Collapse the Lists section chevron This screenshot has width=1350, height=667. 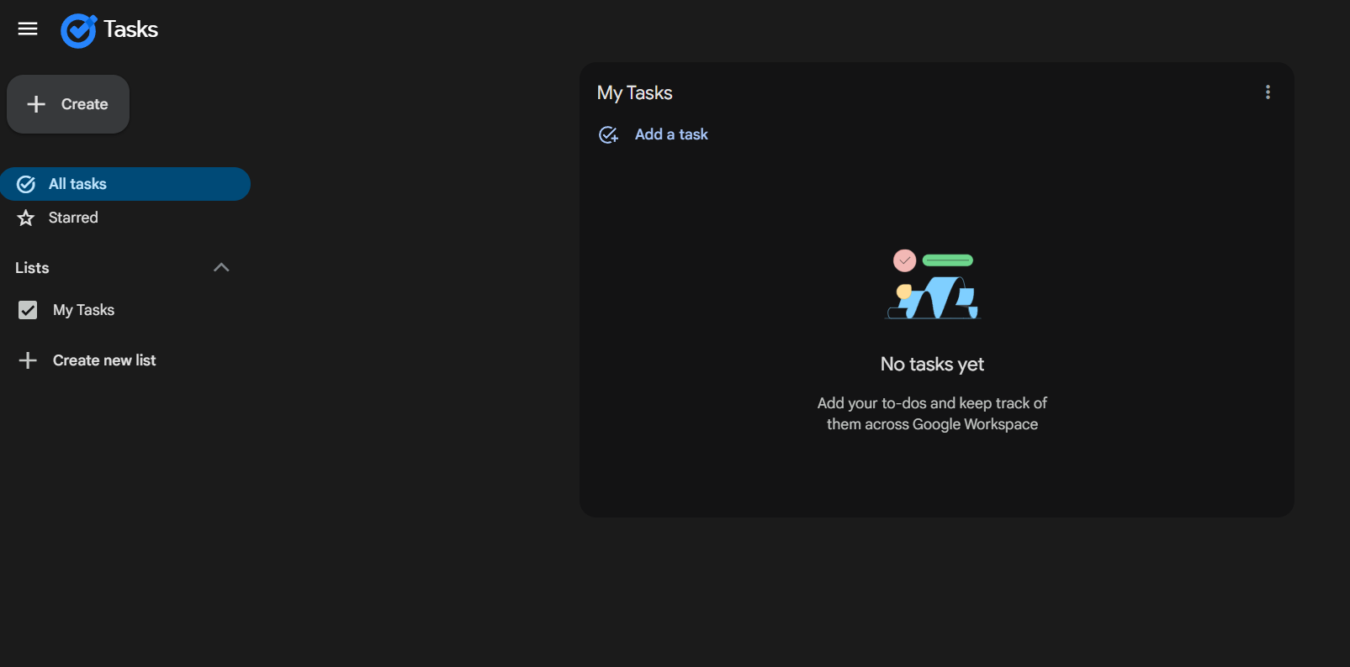click(221, 267)
